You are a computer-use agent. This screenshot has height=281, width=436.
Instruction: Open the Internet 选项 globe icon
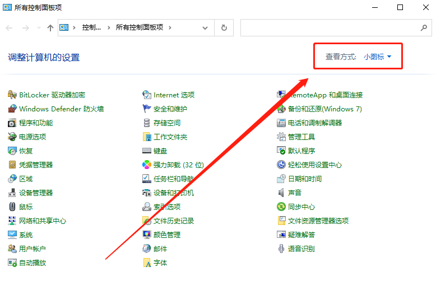click(147, 95)
